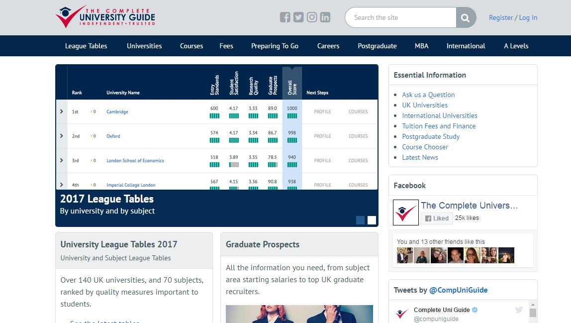
Task: Select the white carousel slide indicator
Action: pyautogui.click(x=372, y=220)
